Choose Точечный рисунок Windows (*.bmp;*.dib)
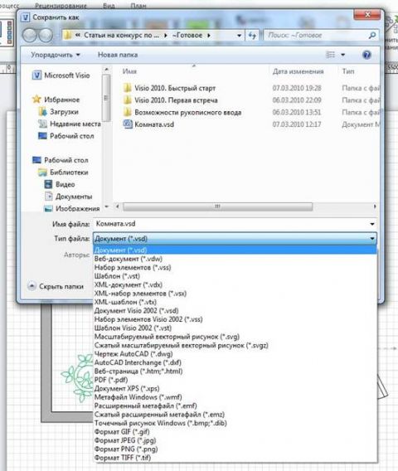Viewport: 398px width, 471px height. coord(235,423)
